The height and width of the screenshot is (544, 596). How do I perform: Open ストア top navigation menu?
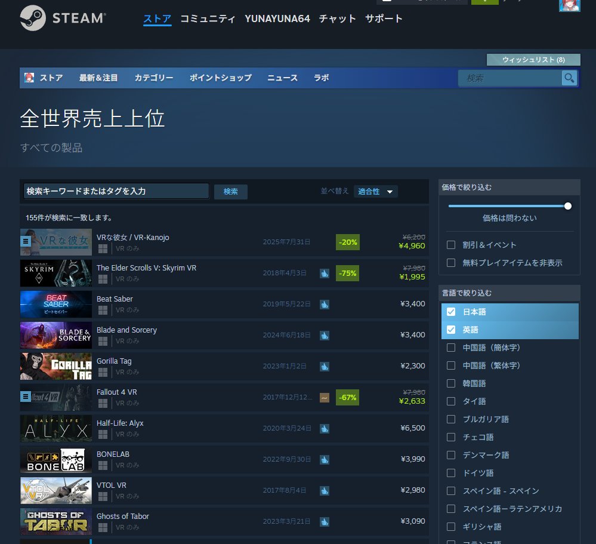pyautogui.click(x=158, y=19)
